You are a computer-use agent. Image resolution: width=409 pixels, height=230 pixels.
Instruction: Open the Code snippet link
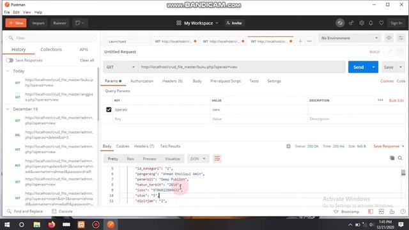401,81
